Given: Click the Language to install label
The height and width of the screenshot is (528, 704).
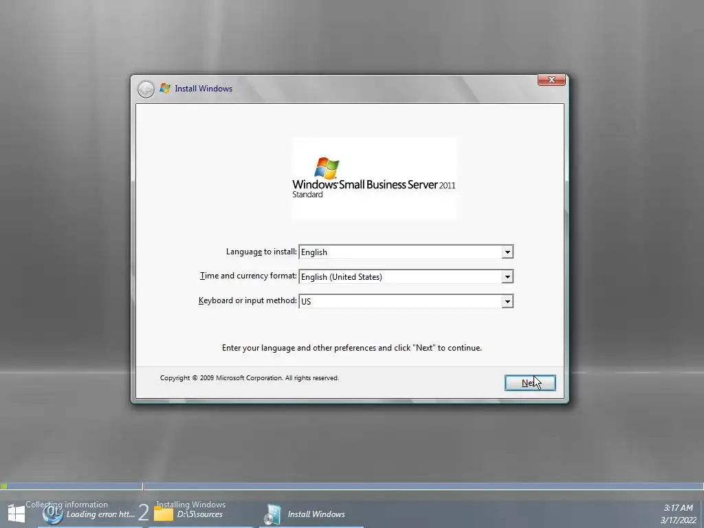Looking at the screenshot, I should 261,252.
